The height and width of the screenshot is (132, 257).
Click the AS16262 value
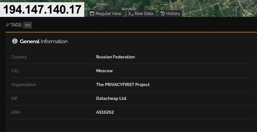click(x=105, y=112)
